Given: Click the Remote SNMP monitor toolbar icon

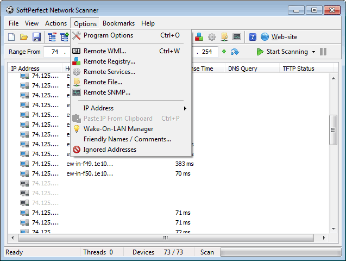Looking at the screenshot, I should [237, 37].
